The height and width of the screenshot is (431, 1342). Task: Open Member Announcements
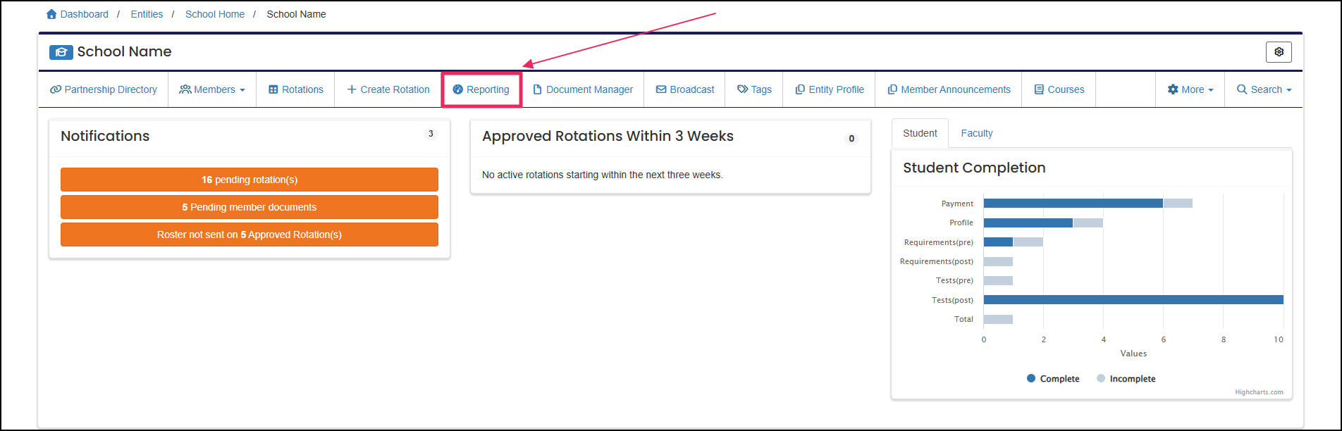tap(949, 89)
